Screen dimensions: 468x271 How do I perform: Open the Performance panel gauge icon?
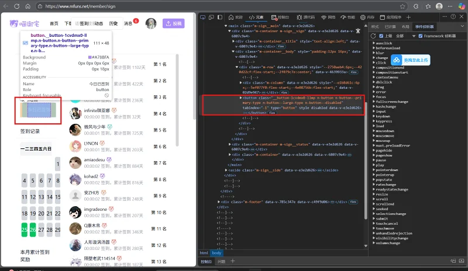[x=343, y=18]
